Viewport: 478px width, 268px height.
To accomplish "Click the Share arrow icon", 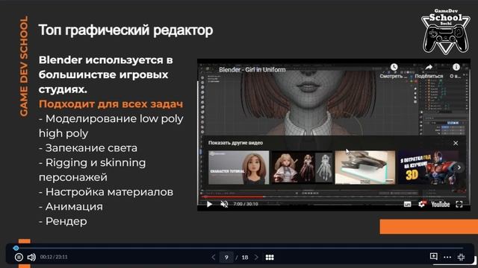I will 429,67.
